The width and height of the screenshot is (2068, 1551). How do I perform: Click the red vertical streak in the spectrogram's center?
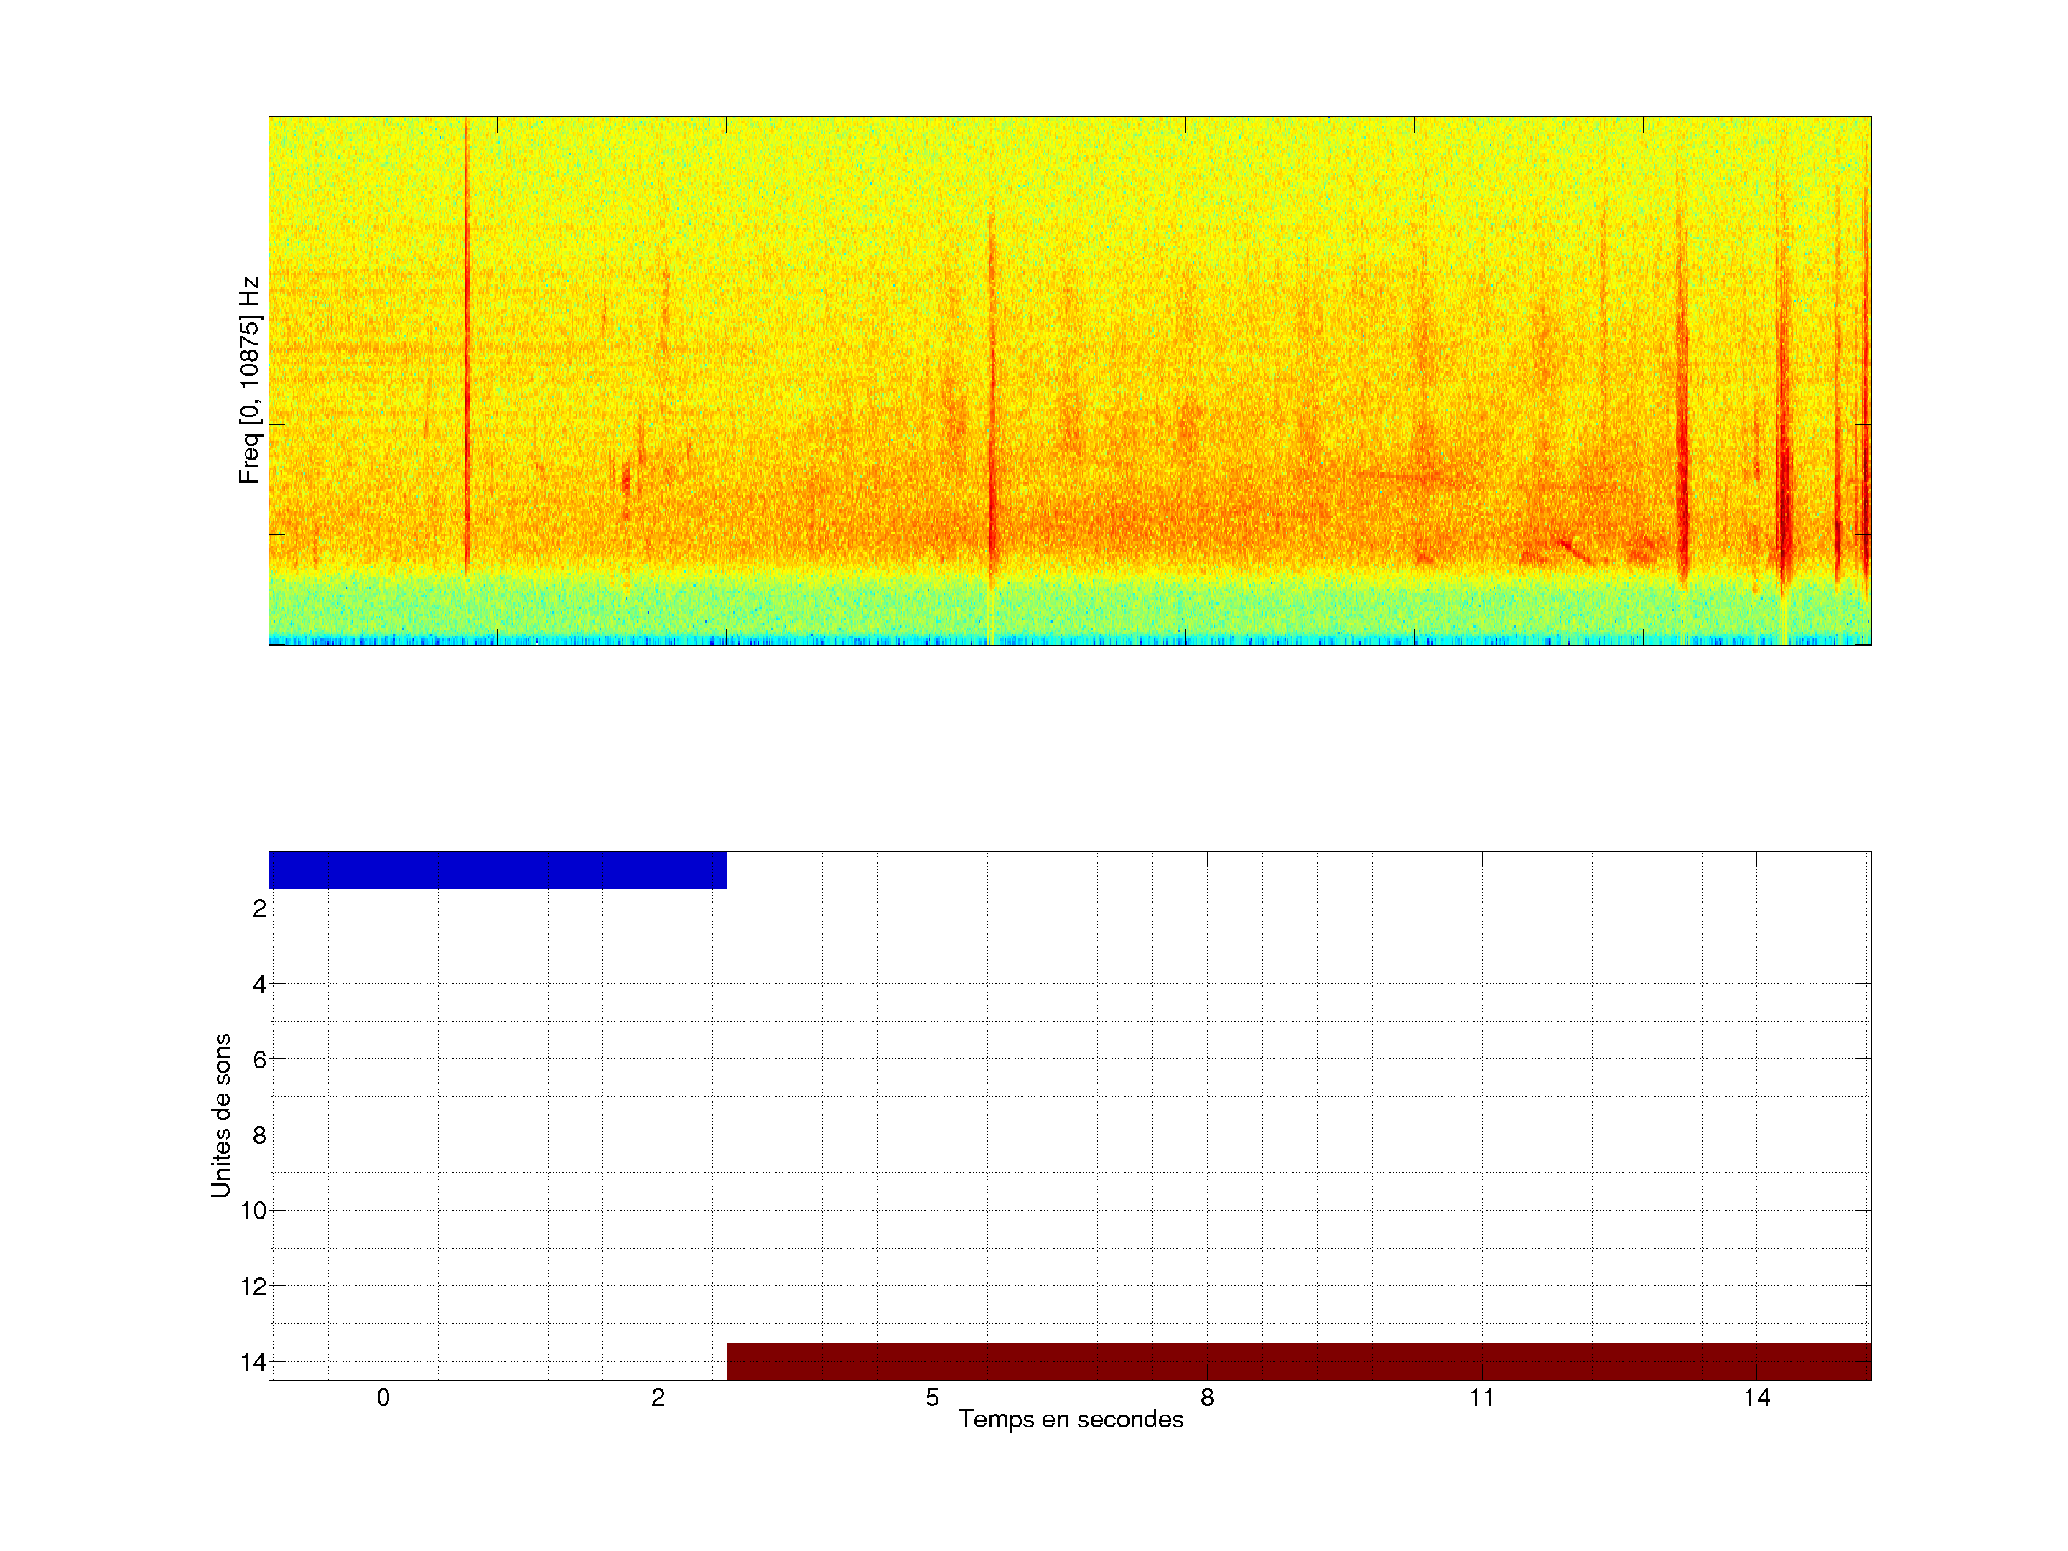[992, 421]
